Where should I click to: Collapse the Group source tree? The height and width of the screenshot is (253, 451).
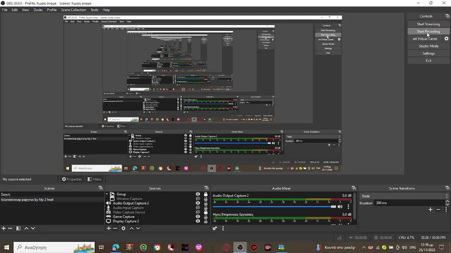coord(107,194)
